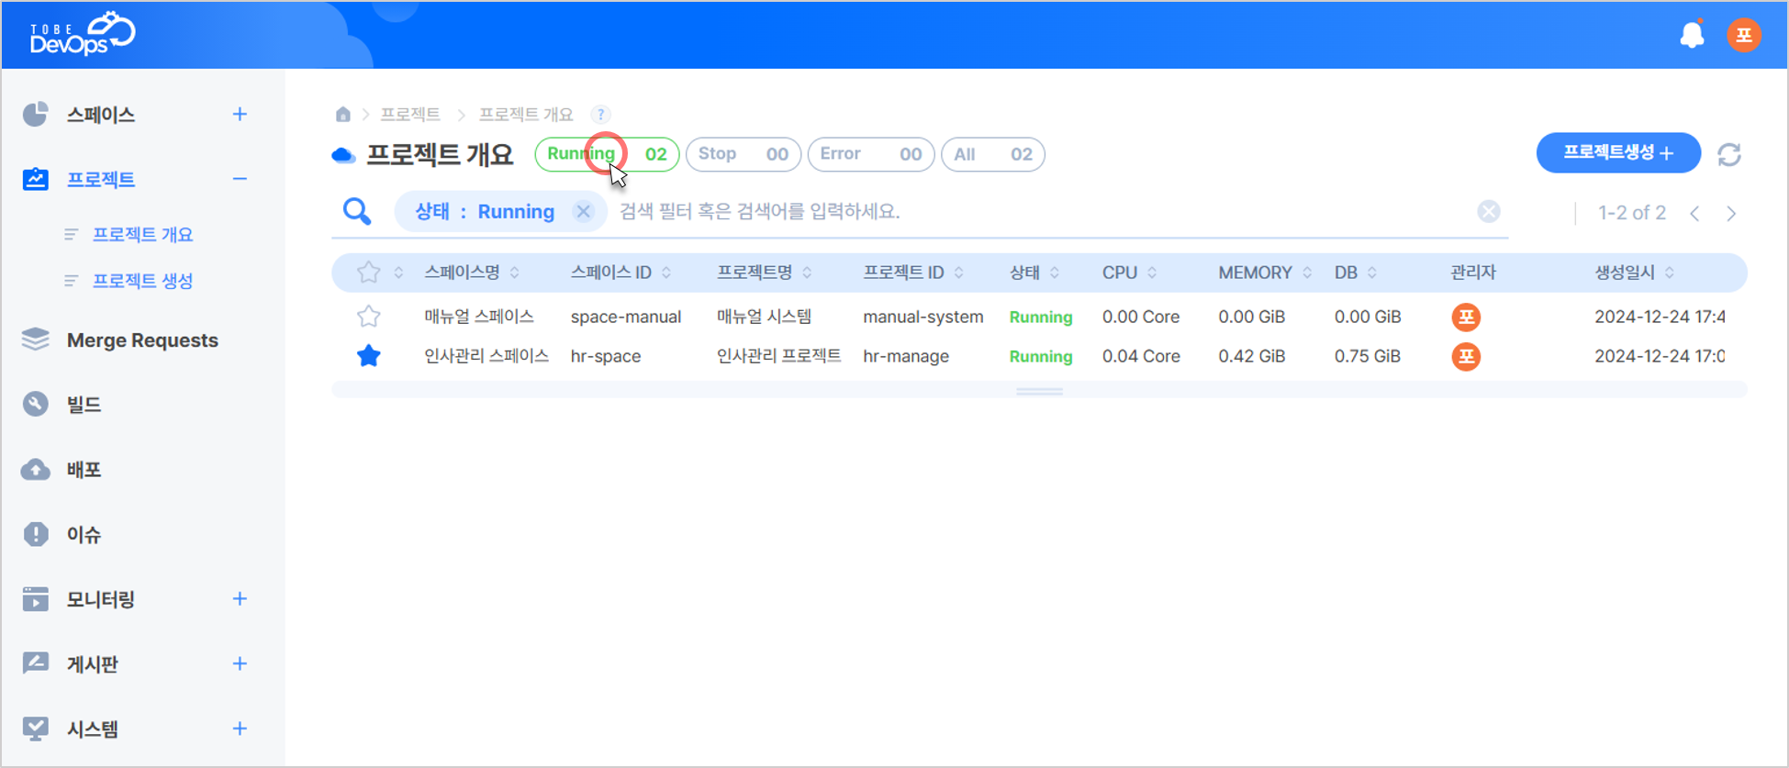1789x768 pixels.
Task: Click the 0.42 GiB memory value
Action: [x=1251, y=356]
